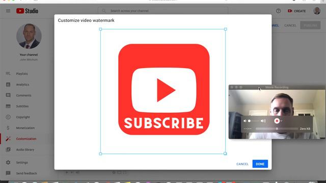Focus the Search across your channel field
The image size is (326, 183).
point(163,11)
